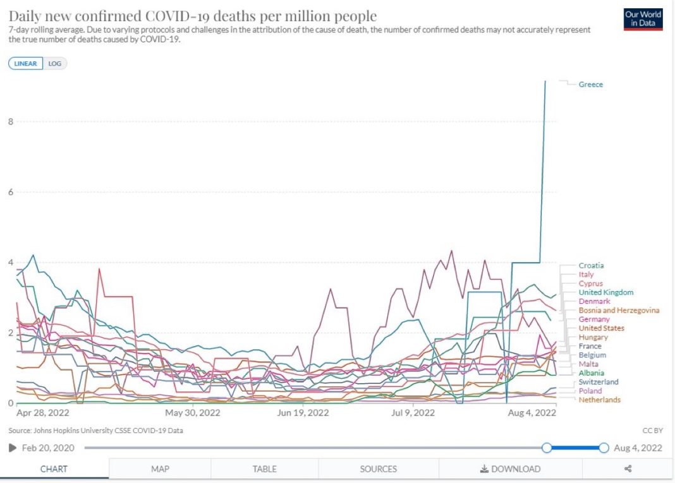
Task: Click the timeline end handle
Action: pyautogui.click(x=604, y=448)
